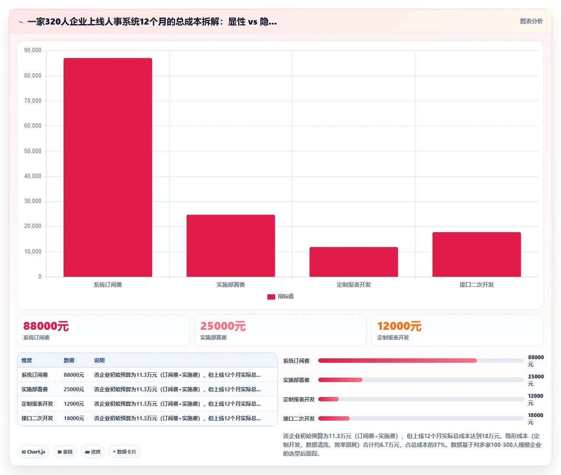Viewport: 561px width, 475px height.
Task: Click the 系统订阅费 row description cell
Action: pyautogui.click(x=178, y=375)
